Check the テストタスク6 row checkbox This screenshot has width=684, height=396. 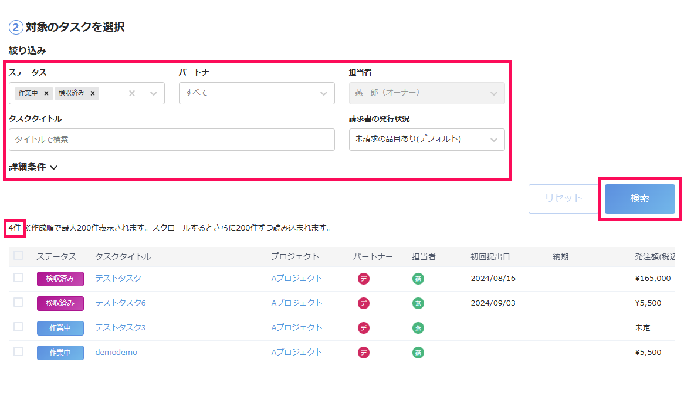pyautogui.click(x=18, y=302)
